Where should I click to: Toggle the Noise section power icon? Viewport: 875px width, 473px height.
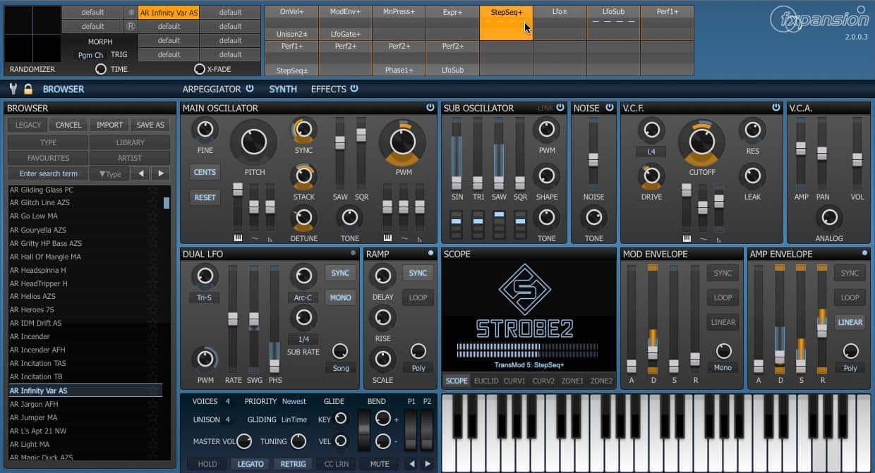tap(608, 108)
